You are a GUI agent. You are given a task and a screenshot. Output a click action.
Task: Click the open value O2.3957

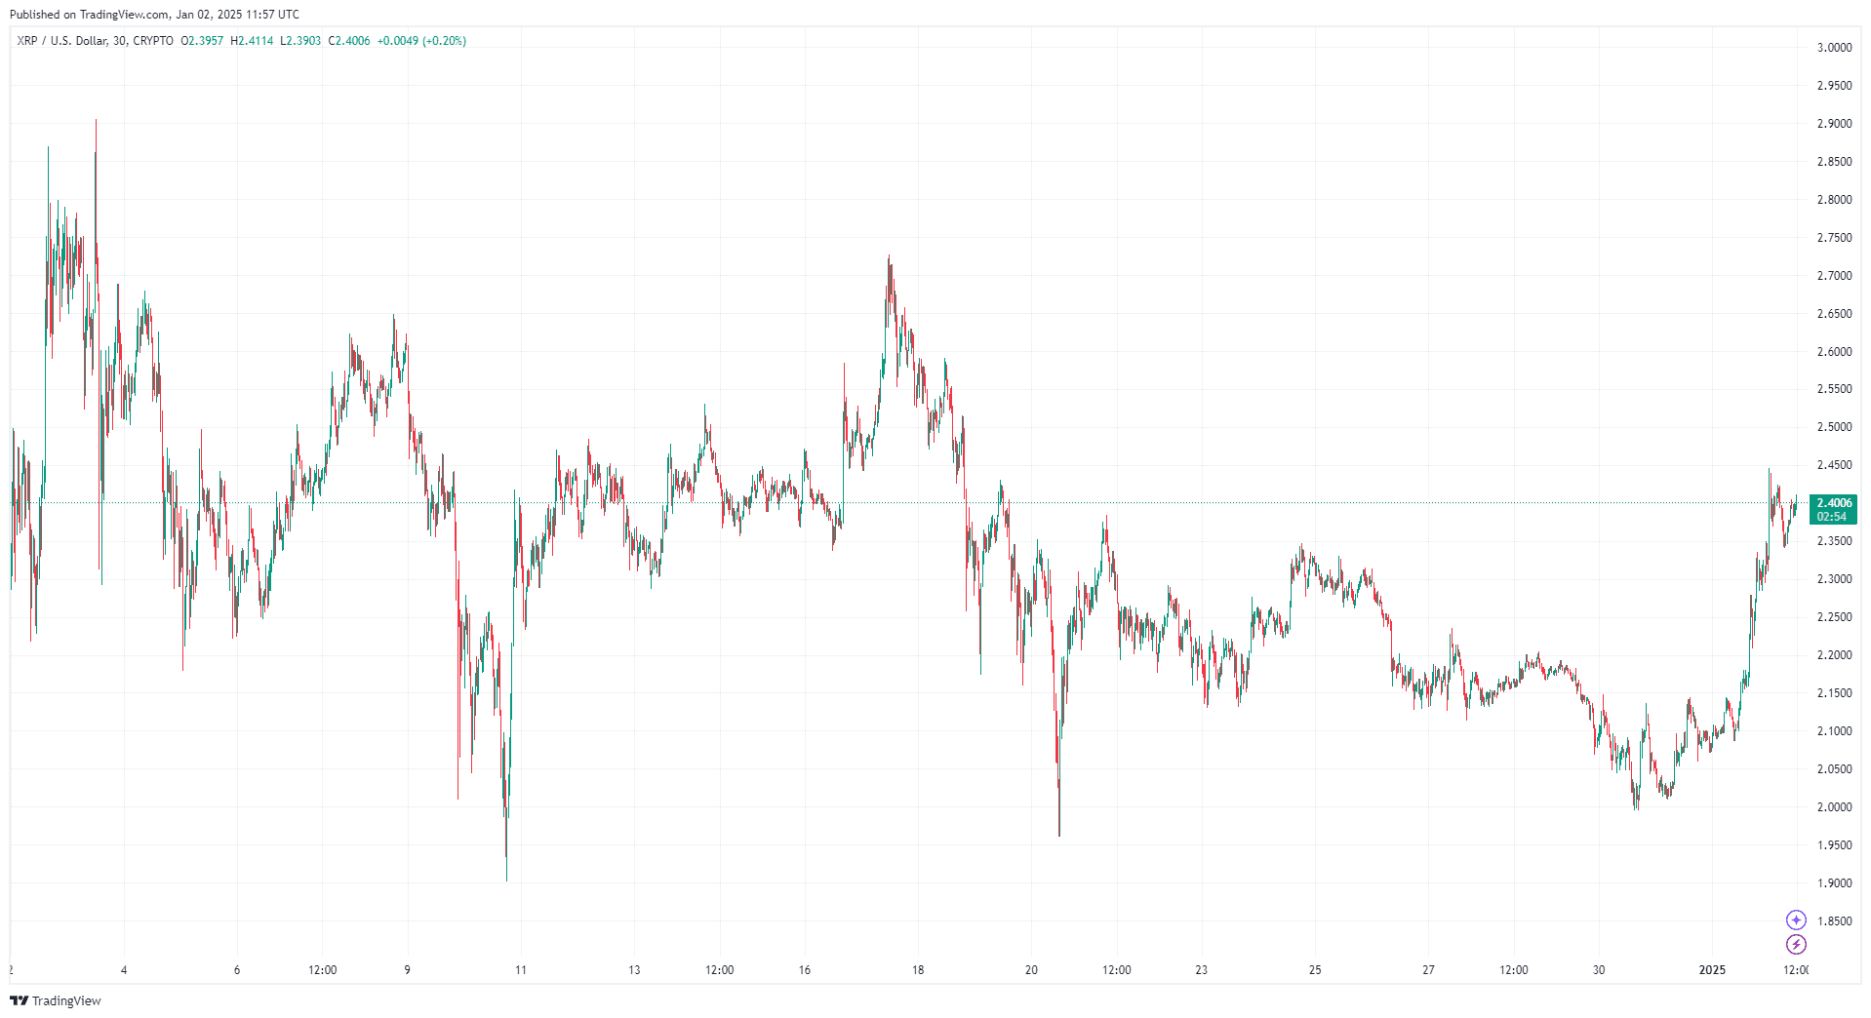202,41
